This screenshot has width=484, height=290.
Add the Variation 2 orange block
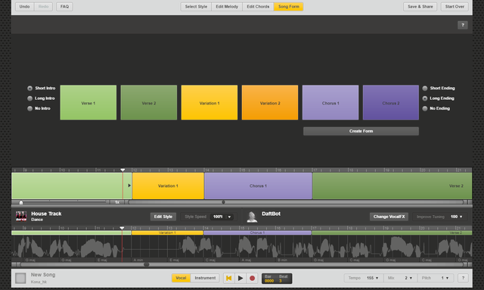click(x=270, y=103)
